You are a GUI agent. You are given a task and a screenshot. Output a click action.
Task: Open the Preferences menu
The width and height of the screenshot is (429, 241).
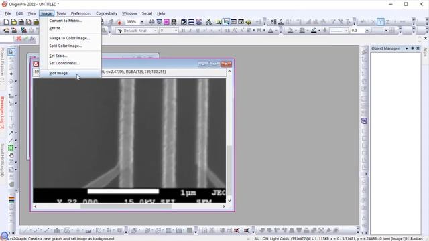80,13
